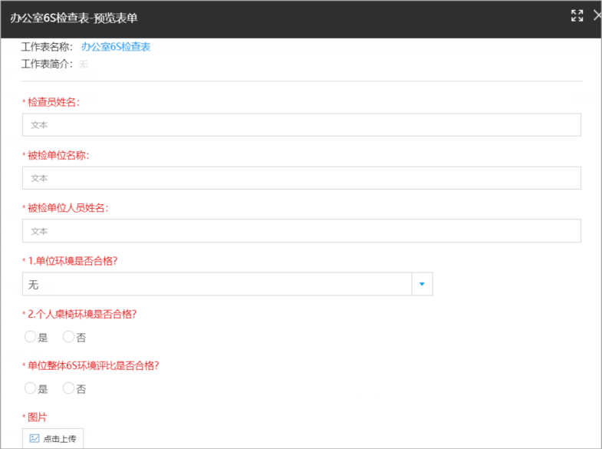Open the combo box showing 无
This screenshot has width=602, height=449.
click(227, 284)
